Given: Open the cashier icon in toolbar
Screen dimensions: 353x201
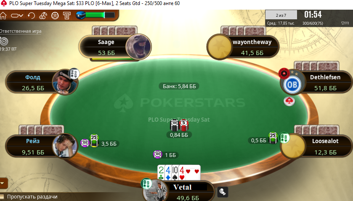Looking at the screenshot, I should [x=66, y=16].
